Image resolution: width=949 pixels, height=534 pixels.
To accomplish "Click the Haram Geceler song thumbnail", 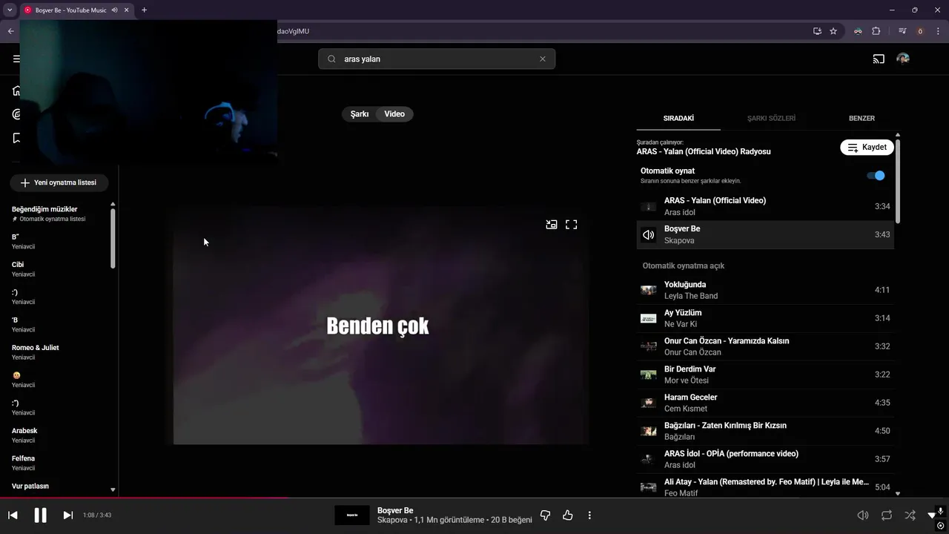I will click(x=649, y=403).
